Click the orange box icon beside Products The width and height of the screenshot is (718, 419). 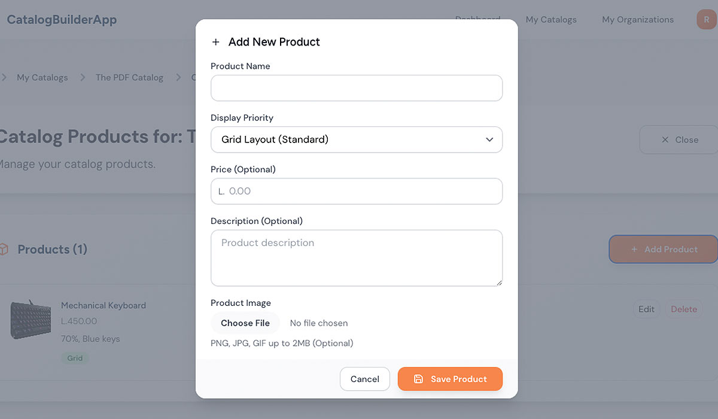pos(4,249)
